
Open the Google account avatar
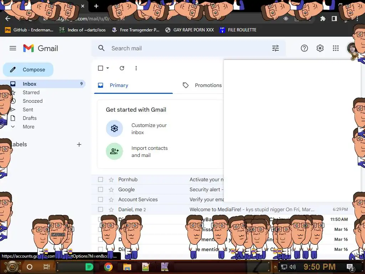point(351,48)
